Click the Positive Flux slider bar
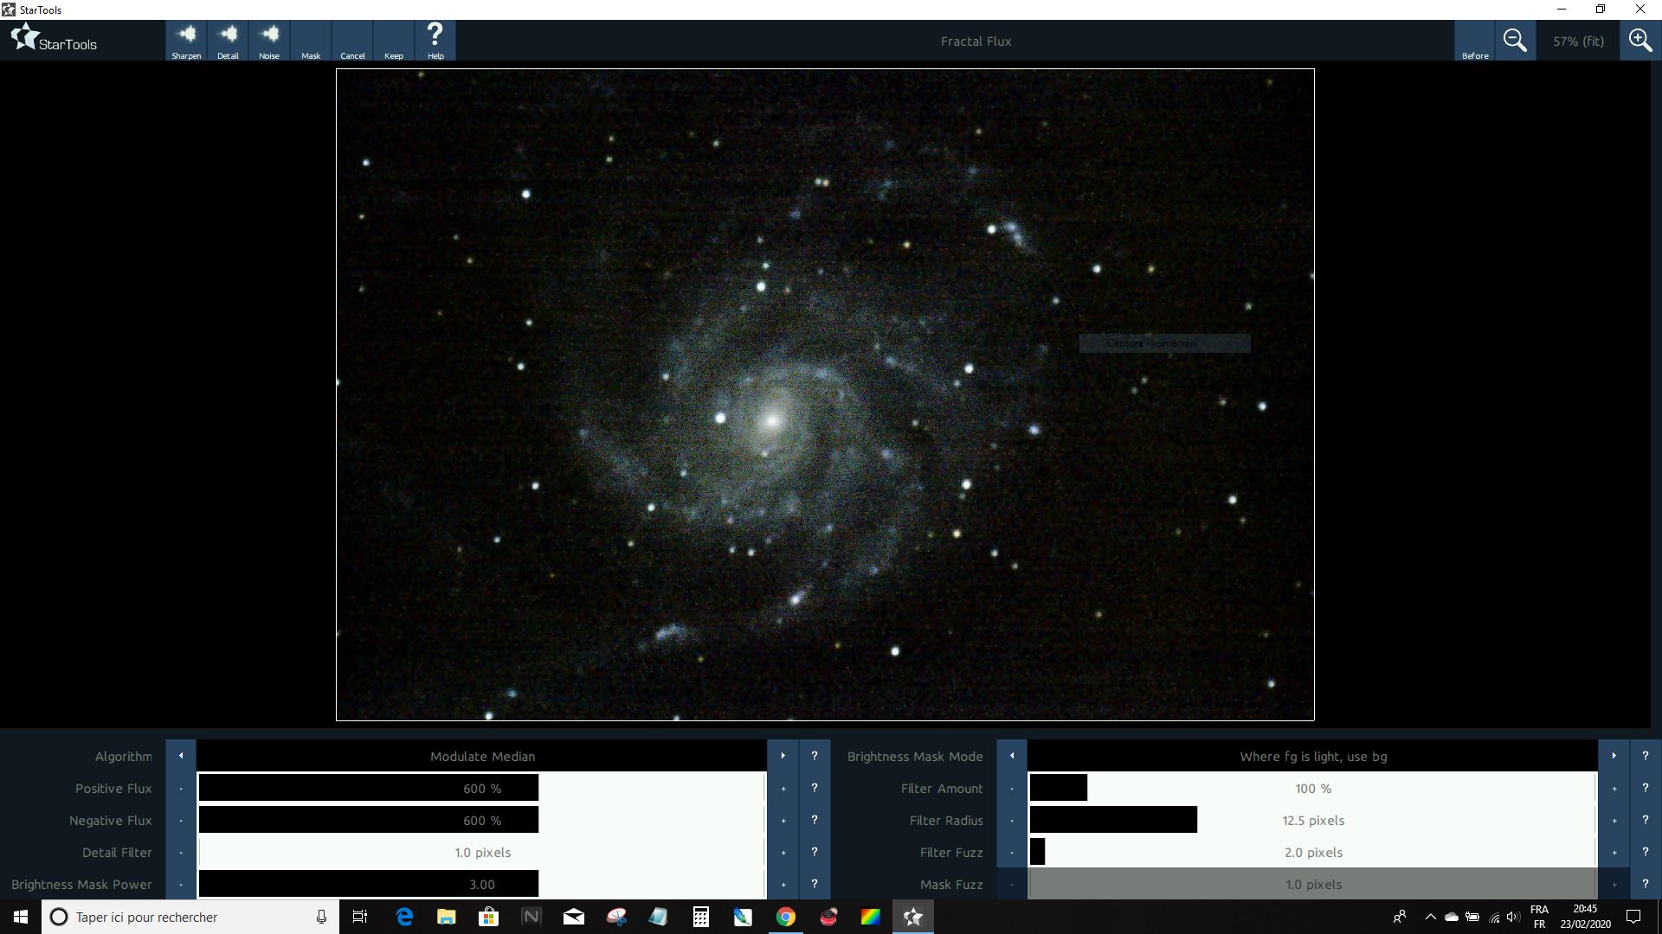Image resolution: width=1662 pixels, height=934 pixels. (482, 788)
